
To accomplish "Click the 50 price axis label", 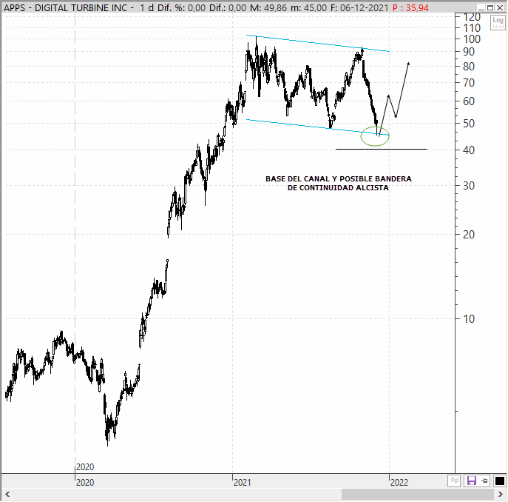I will pos(469,124).
